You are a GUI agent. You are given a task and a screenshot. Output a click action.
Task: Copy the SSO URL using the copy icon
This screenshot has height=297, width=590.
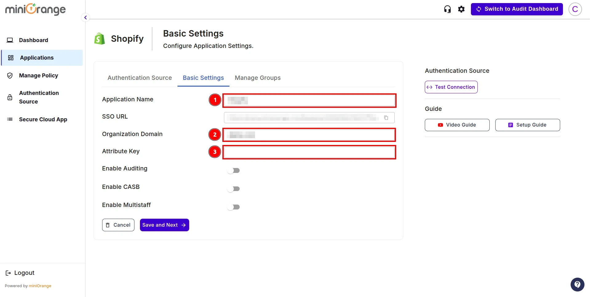tap(386, 117)
